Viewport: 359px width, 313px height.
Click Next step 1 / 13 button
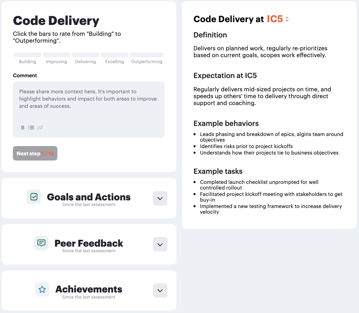point(35,153)
